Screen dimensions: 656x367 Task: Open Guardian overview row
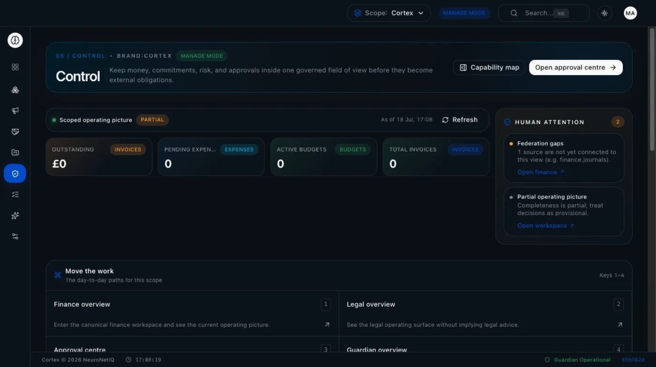(485, 345)
